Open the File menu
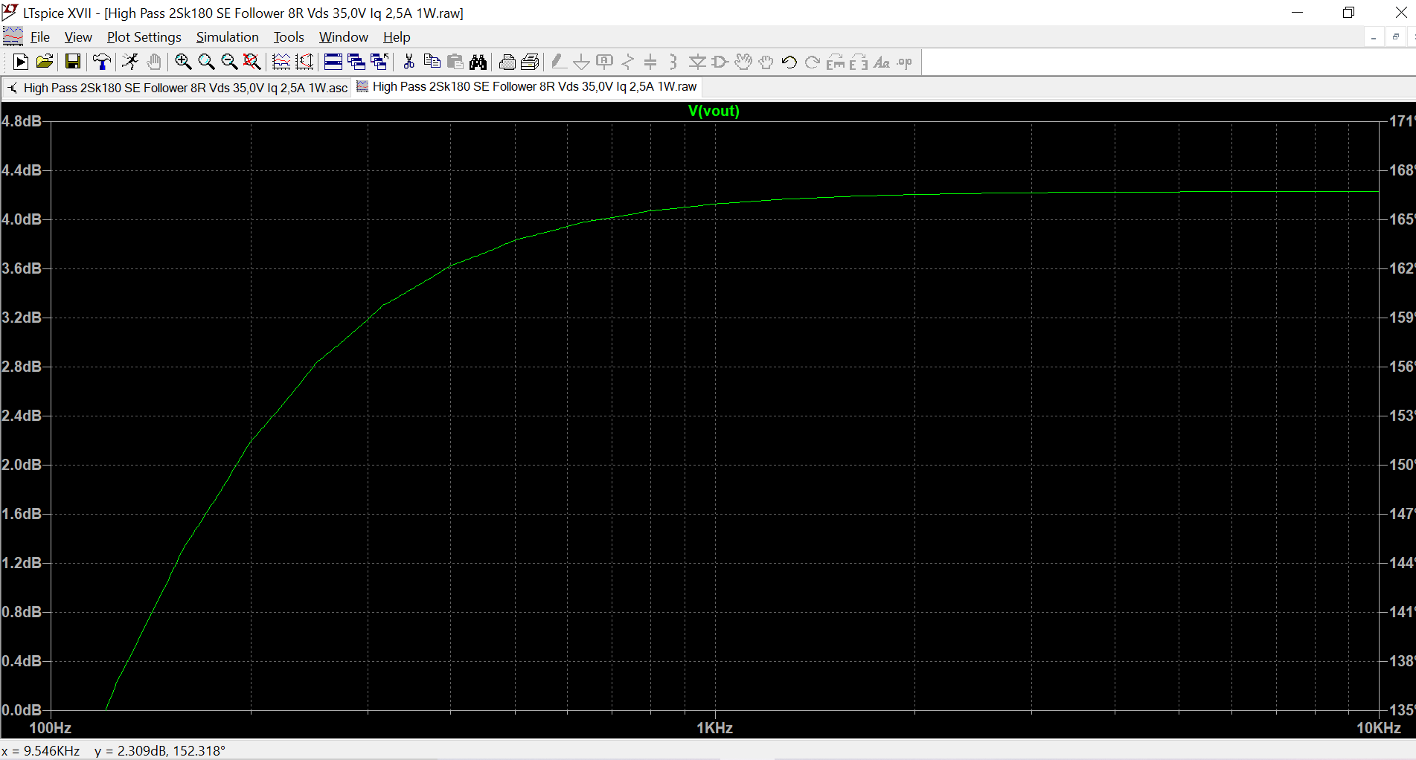Image resolution: width=1416 pixels, height=760 pixels. point(40,37)
